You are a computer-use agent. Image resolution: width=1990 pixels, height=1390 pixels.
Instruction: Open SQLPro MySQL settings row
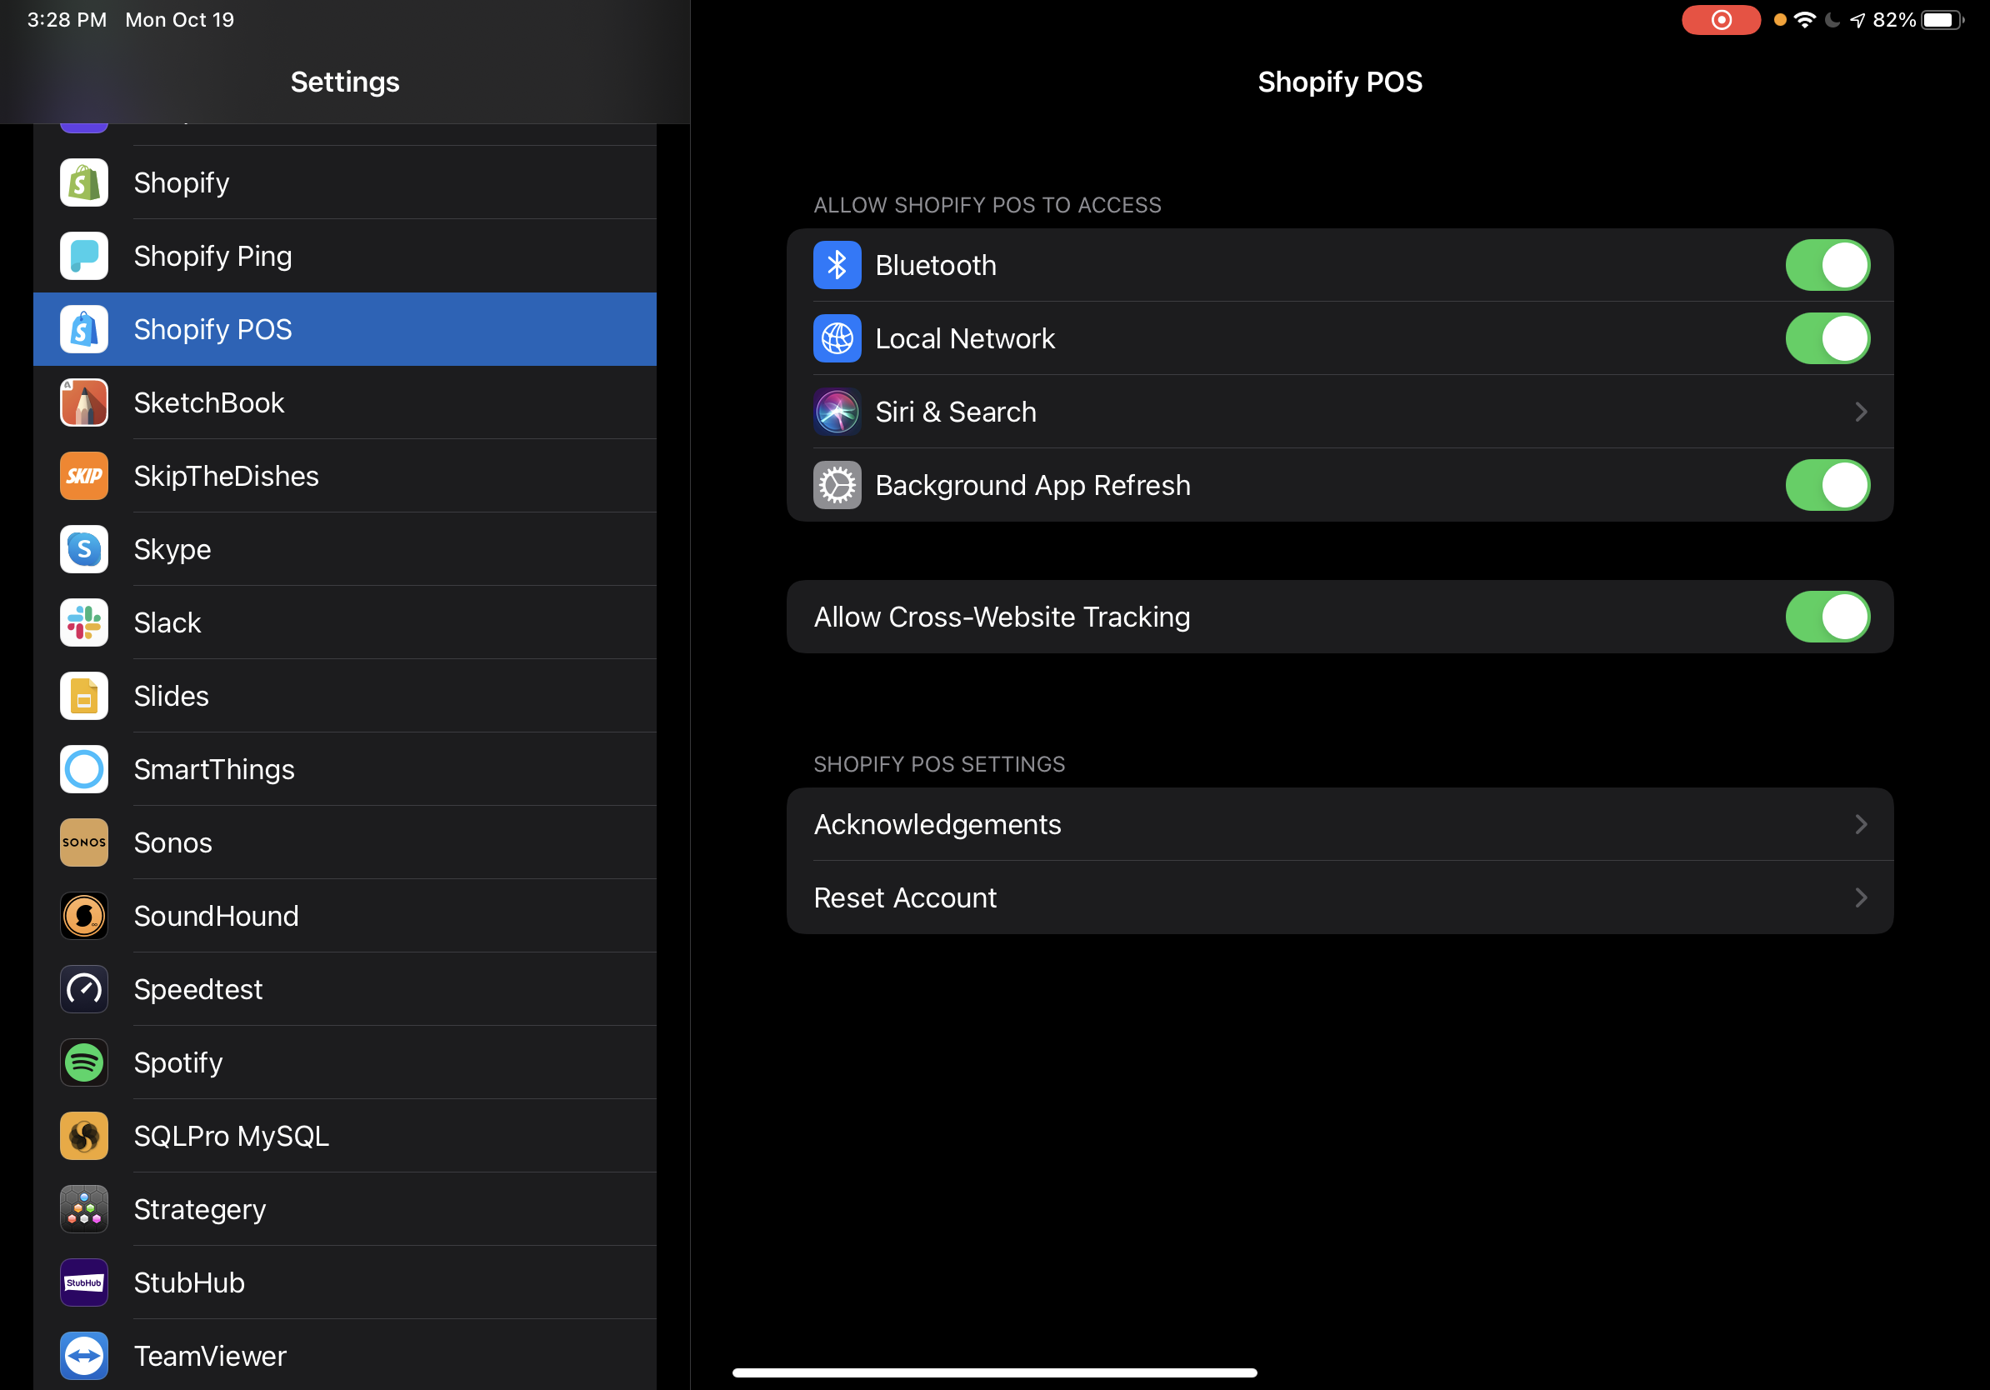(x=345, y=1136)
